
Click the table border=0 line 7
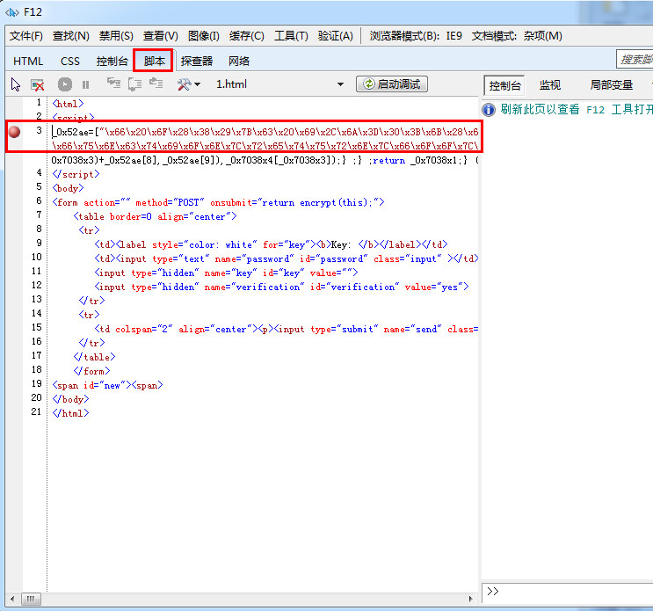point(155,216)
